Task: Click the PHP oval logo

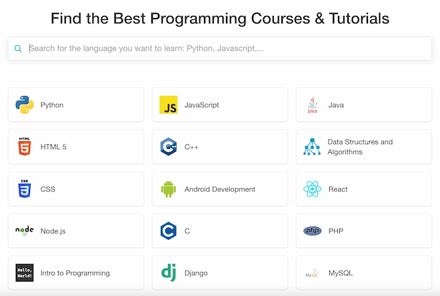Action: 312,231
